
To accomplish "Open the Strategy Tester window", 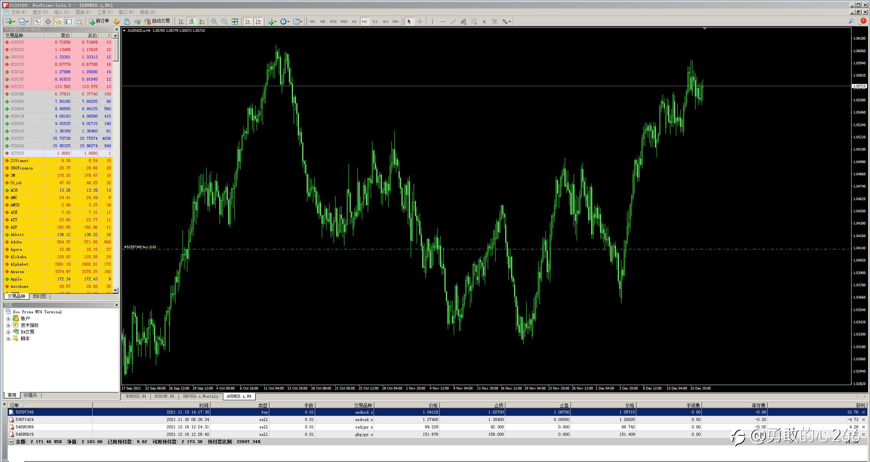I will [x=79, y=21].
